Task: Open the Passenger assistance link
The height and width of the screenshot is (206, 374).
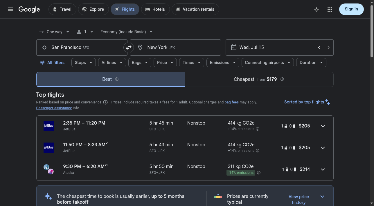Action: (x=54, y=108)
